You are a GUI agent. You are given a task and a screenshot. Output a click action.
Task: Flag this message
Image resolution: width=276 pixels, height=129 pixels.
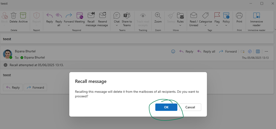click(217, 18)
